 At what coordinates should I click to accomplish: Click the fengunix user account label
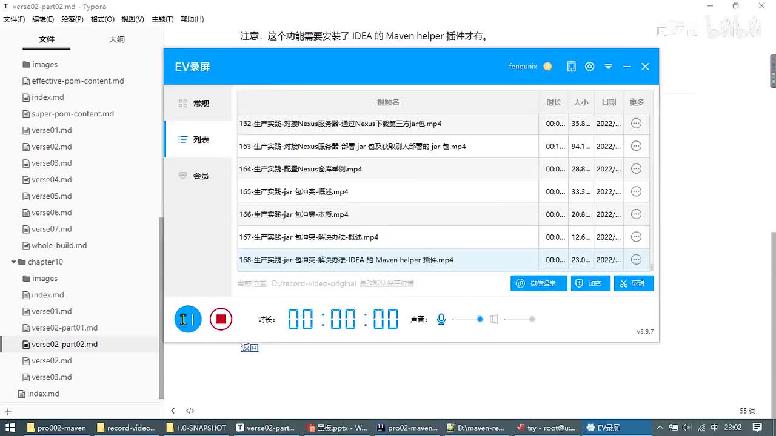coord(523,67)
